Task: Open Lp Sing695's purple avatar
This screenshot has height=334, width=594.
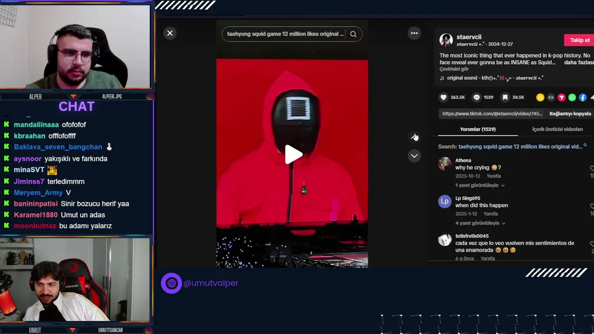Action: point(445,201)
